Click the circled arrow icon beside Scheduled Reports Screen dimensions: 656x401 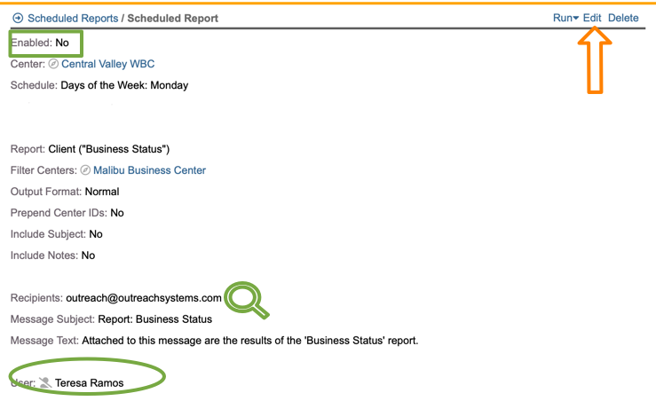(x=18, y=18)
